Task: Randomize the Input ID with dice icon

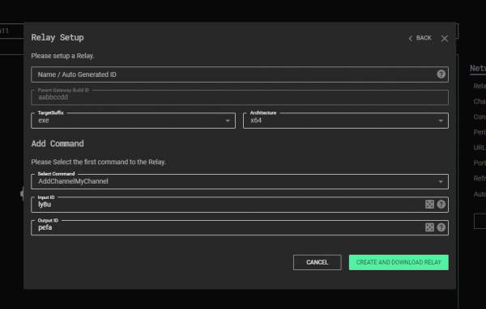Action: pos(429,205)
